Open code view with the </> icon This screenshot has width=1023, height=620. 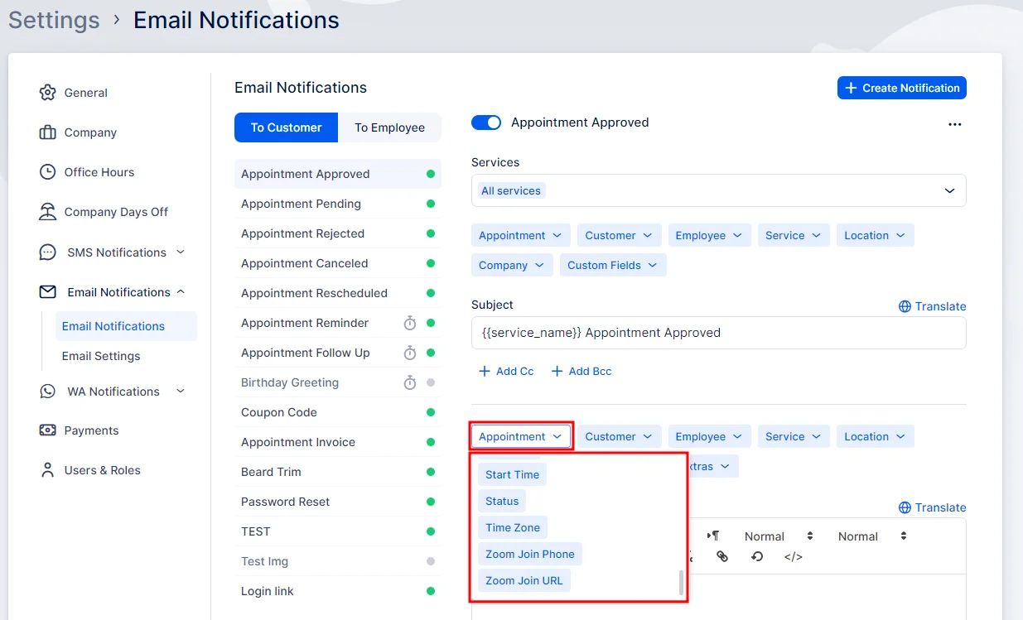(x=793, y=556)
